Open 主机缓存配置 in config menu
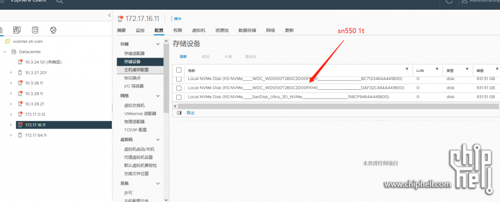Viewport: 500px width, 202px height. [136, 70]
